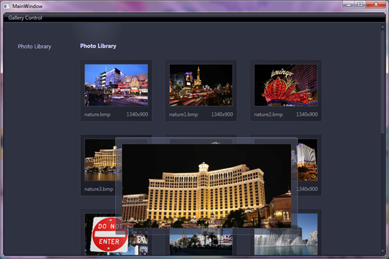Click the MainWindow application icon
The width and height of the screenshot is (389, 259).
pos(7,6)
